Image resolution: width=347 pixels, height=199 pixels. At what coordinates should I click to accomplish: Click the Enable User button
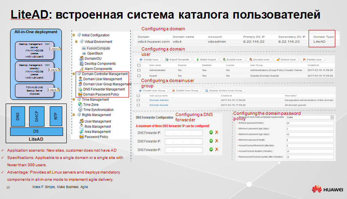[x=233, y=59]
